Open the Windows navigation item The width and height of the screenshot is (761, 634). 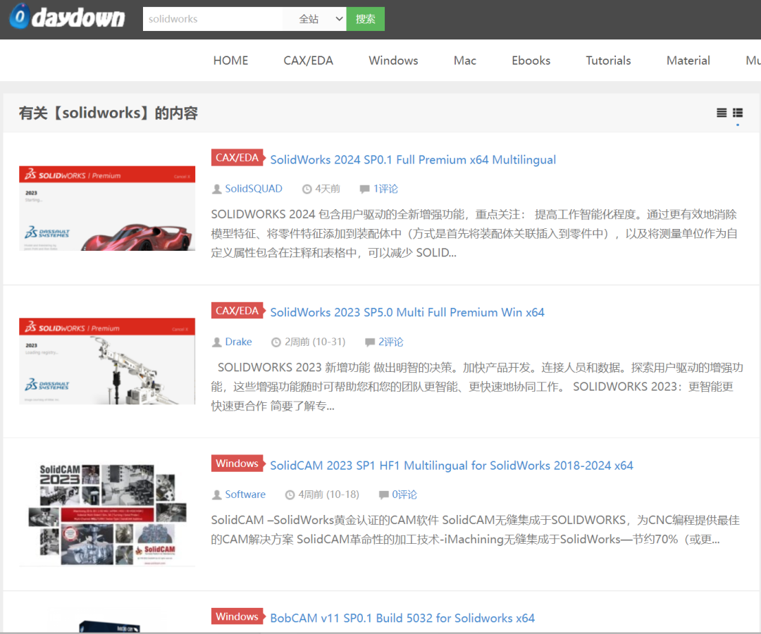coord(393,61)
